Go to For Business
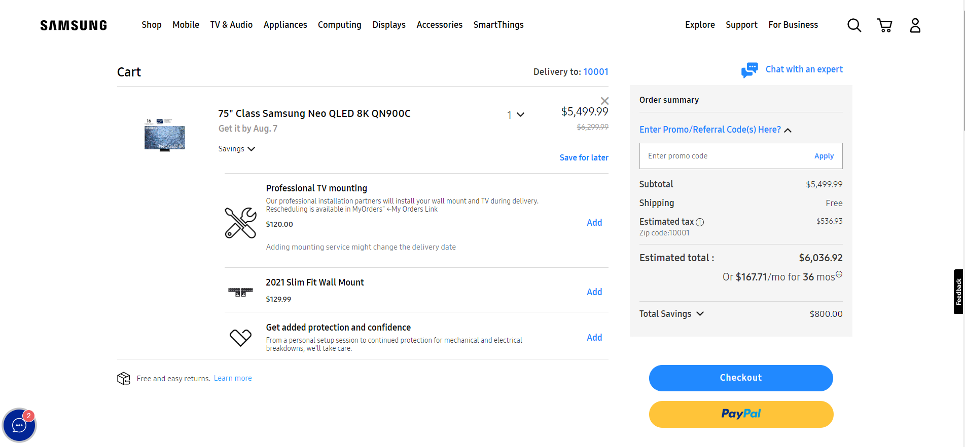This screenshot has height=447, width=965. point(793,25)
